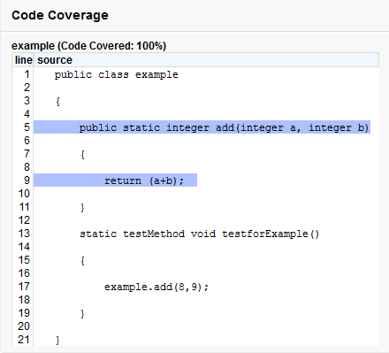The width and height of the screenshot is (389, 353).
Task: Click line number 21
Action: tap(24, 340)
